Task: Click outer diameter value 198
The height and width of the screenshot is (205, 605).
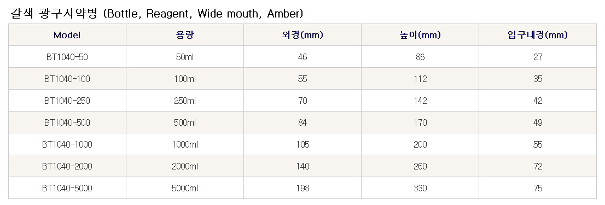Action: coord(302,188)
